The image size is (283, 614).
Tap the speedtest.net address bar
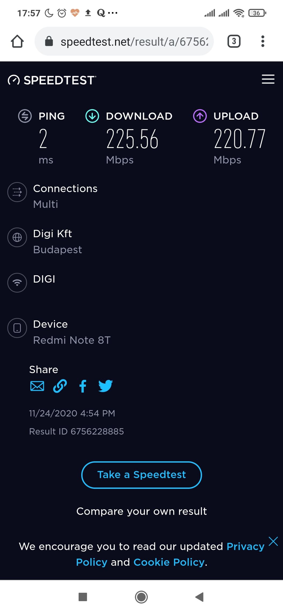(124, 41)
